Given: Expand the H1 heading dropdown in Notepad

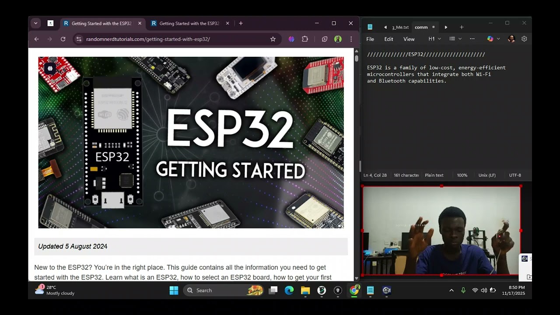Looking at the screenshot, I should tap(434, 39).
